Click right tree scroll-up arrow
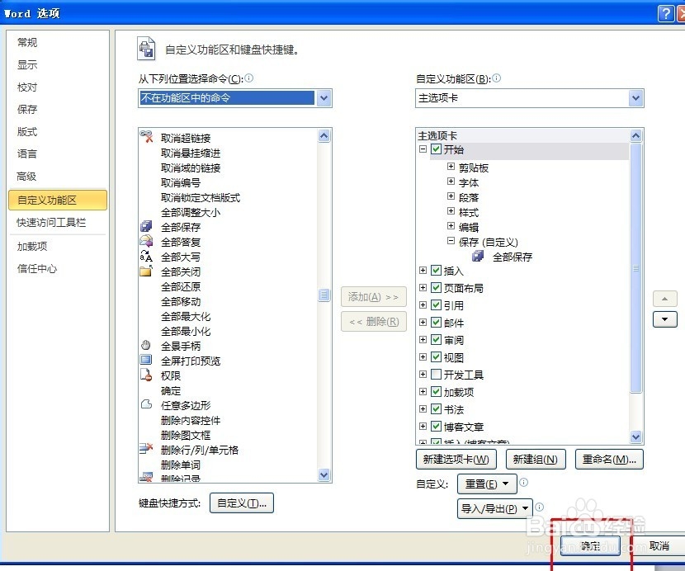 tap(636, 136)
